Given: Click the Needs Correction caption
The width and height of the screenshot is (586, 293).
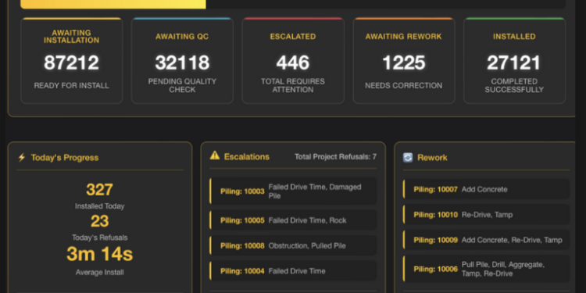Looking at the screenshot, I should pyautogui.click(x=404, y=86).
